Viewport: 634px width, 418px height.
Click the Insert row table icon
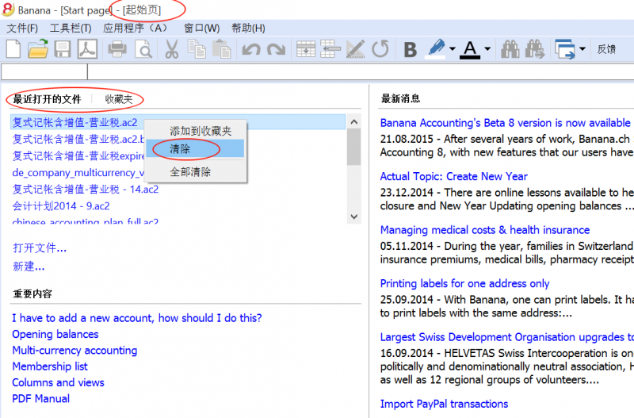click(306, 49)
